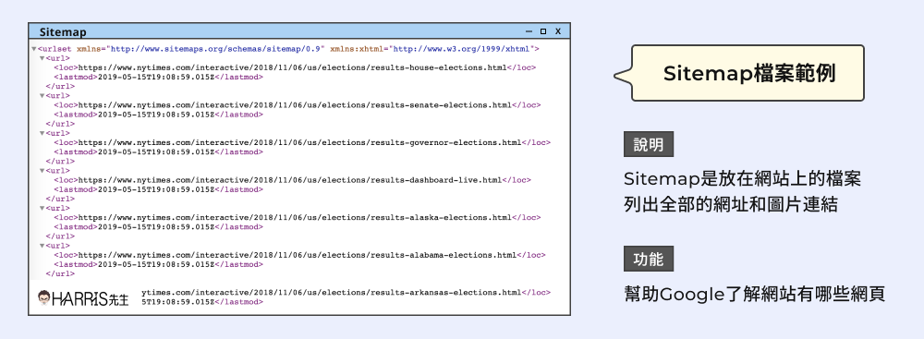Select the lastmod line under results-senate-elections
The width and height of the screenshot is (924, 339).
159,115
